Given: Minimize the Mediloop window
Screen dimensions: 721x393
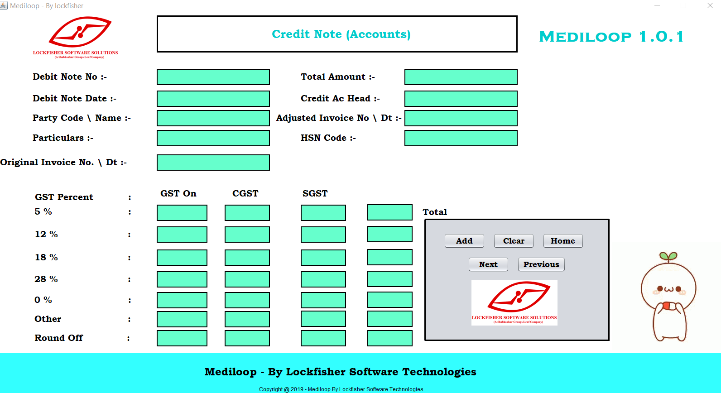Looking at the screenshot, I should tap(657, 5).
